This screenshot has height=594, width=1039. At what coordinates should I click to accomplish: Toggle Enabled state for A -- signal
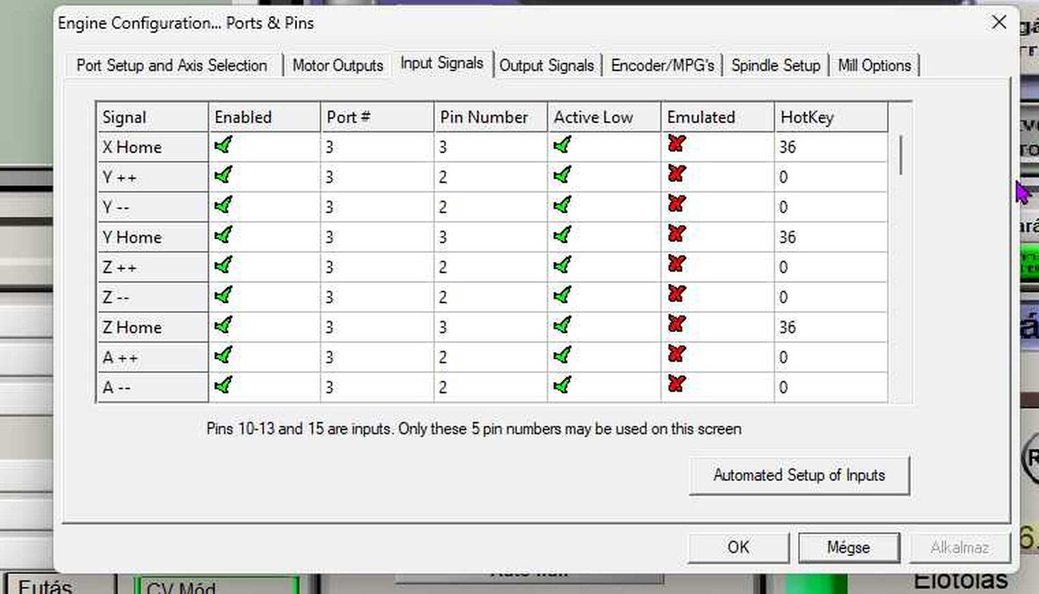pos(224,386)
